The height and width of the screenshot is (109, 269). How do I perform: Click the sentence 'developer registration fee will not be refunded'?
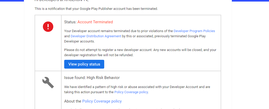tap(99, 55)
